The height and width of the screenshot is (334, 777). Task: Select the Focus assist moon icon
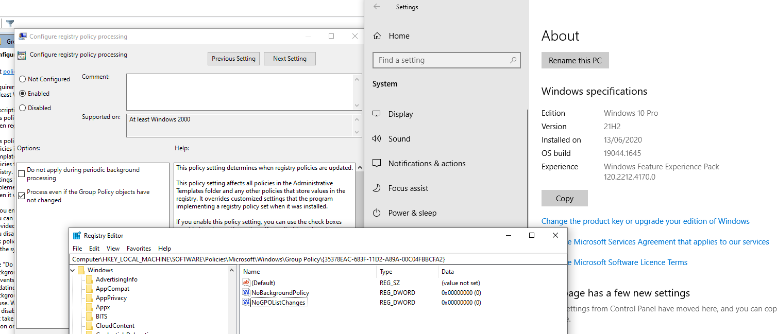click(377, 188)
